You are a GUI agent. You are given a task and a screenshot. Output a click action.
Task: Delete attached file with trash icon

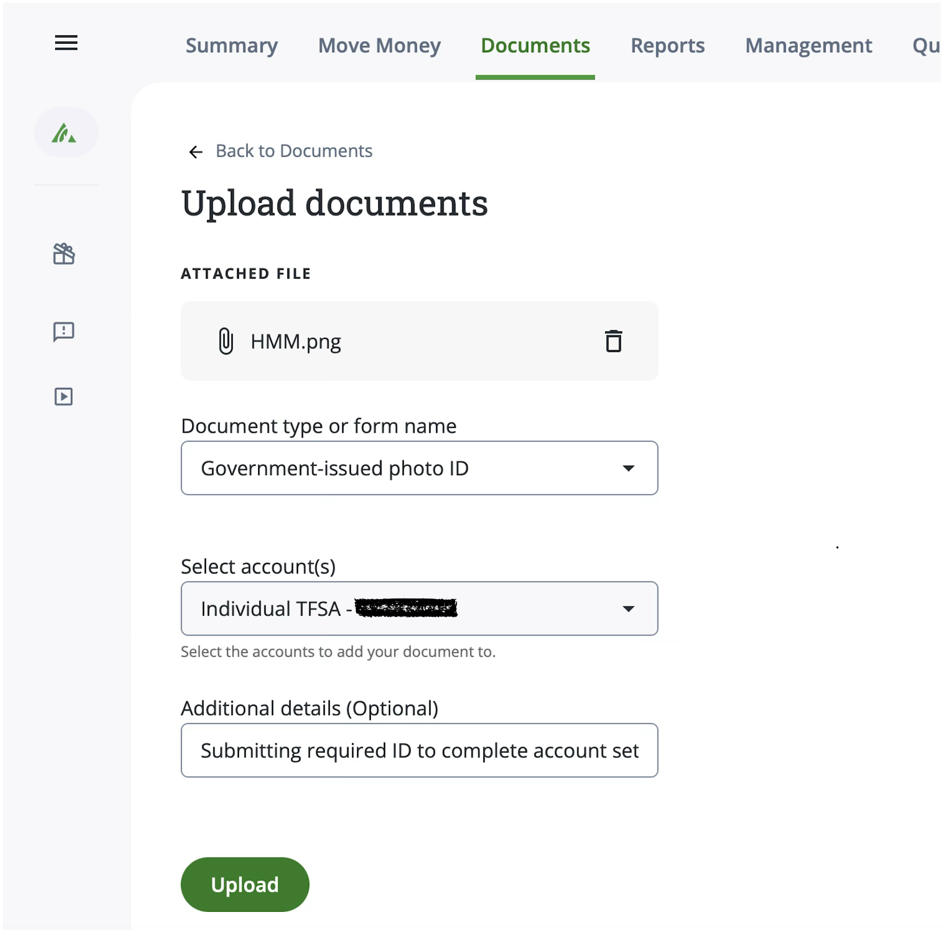point(613,341)
